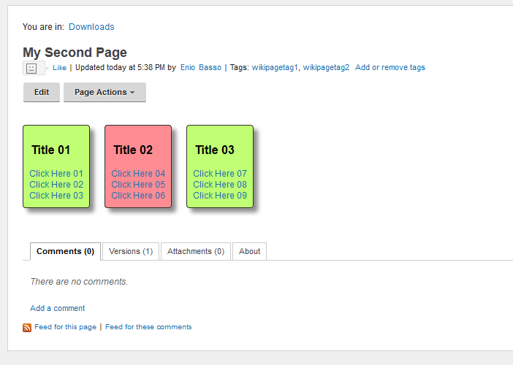Click the orange RSS feed icon

tap(27, 328)
